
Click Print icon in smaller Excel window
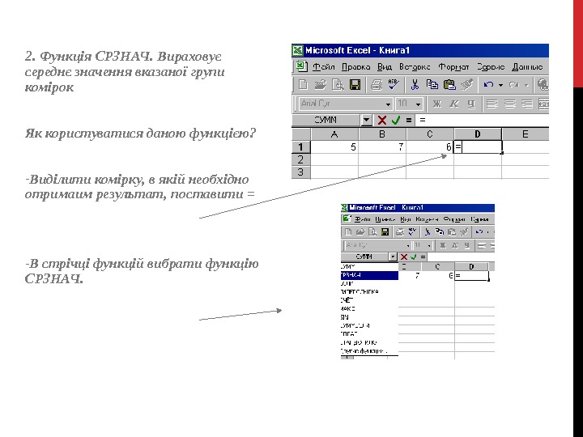400,232
